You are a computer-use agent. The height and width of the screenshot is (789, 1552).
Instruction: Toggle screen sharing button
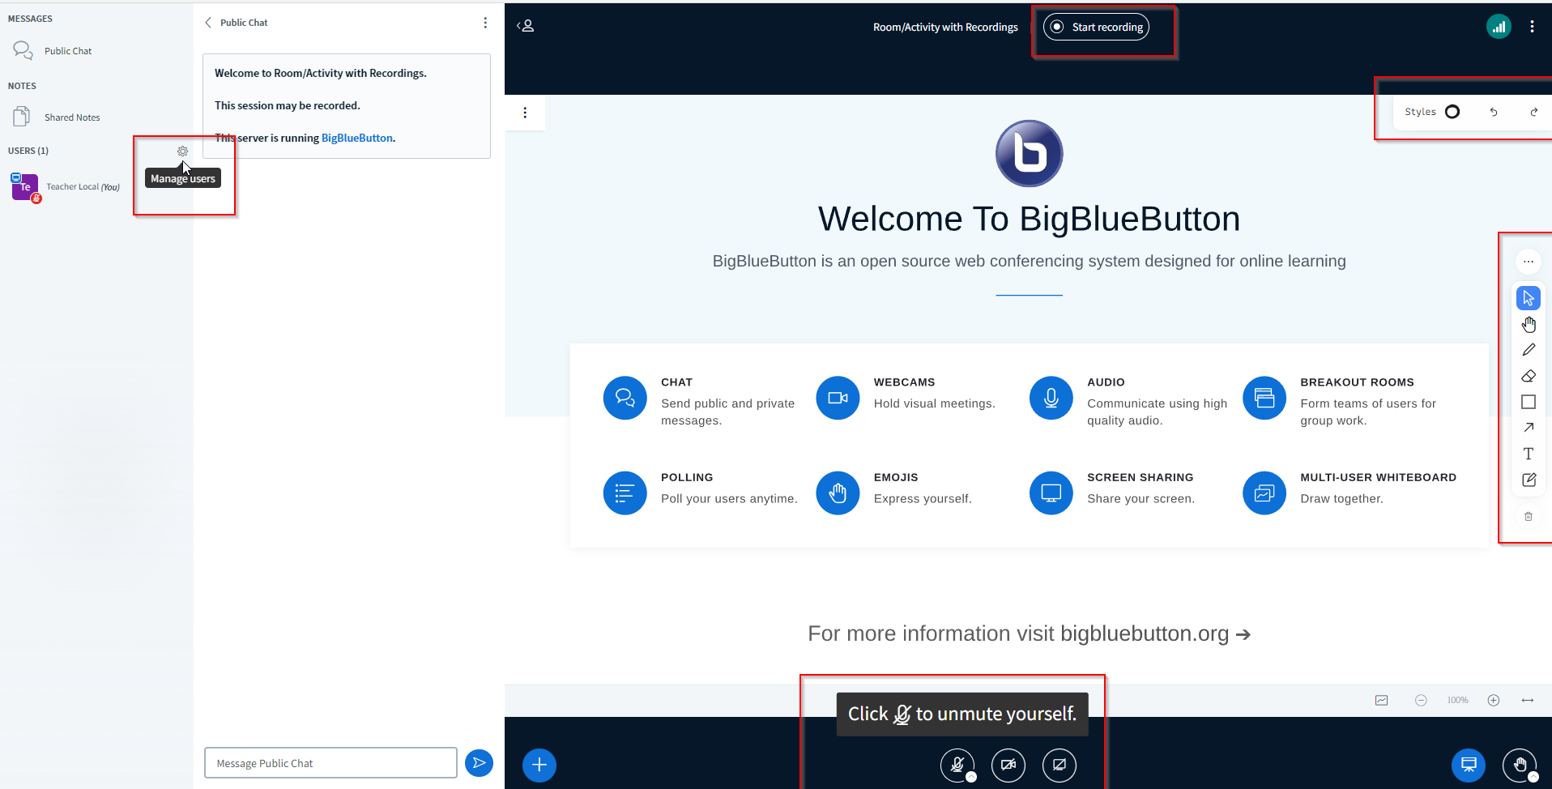[x=1059, y=765]
